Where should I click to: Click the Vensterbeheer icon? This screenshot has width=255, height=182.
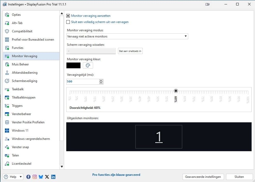[7, 114]
